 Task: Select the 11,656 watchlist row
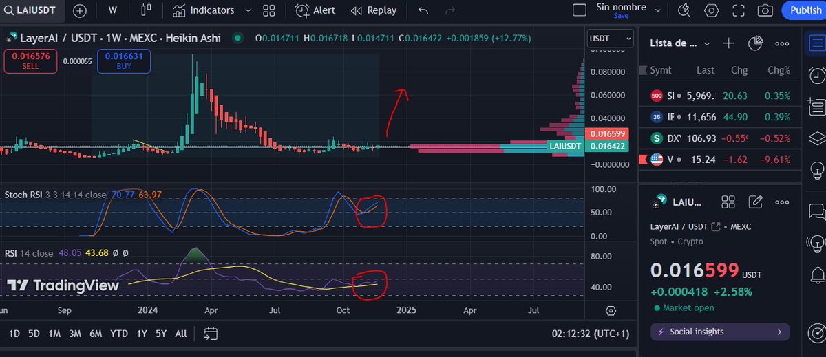click(719, 117)
